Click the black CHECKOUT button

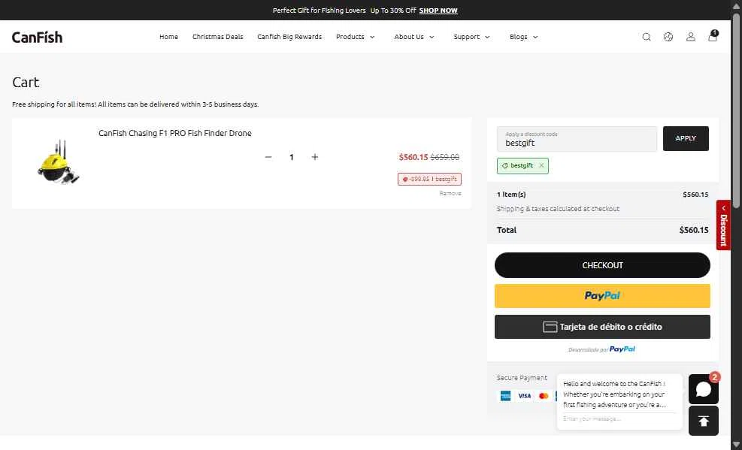coord(602,265)
